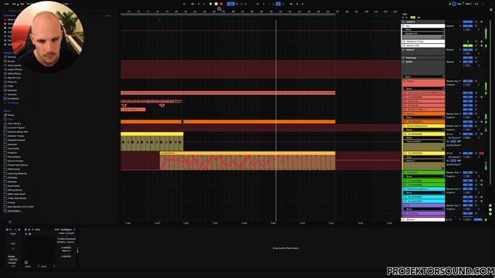Open the Drums browser category
The height and width of the screenshot is (278, 495).
tap(11, 61)
